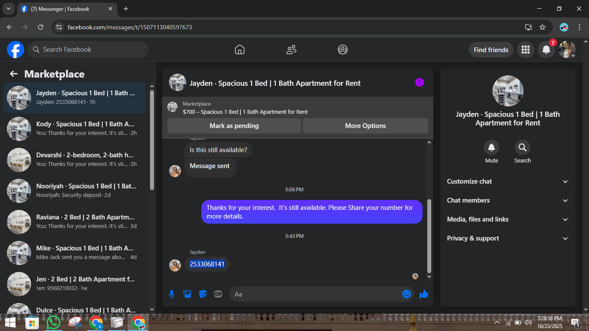Open Raviana 2 Bed conversation
Image resolution: width=589 pixels, height=331 pixels.
[75, 222]
